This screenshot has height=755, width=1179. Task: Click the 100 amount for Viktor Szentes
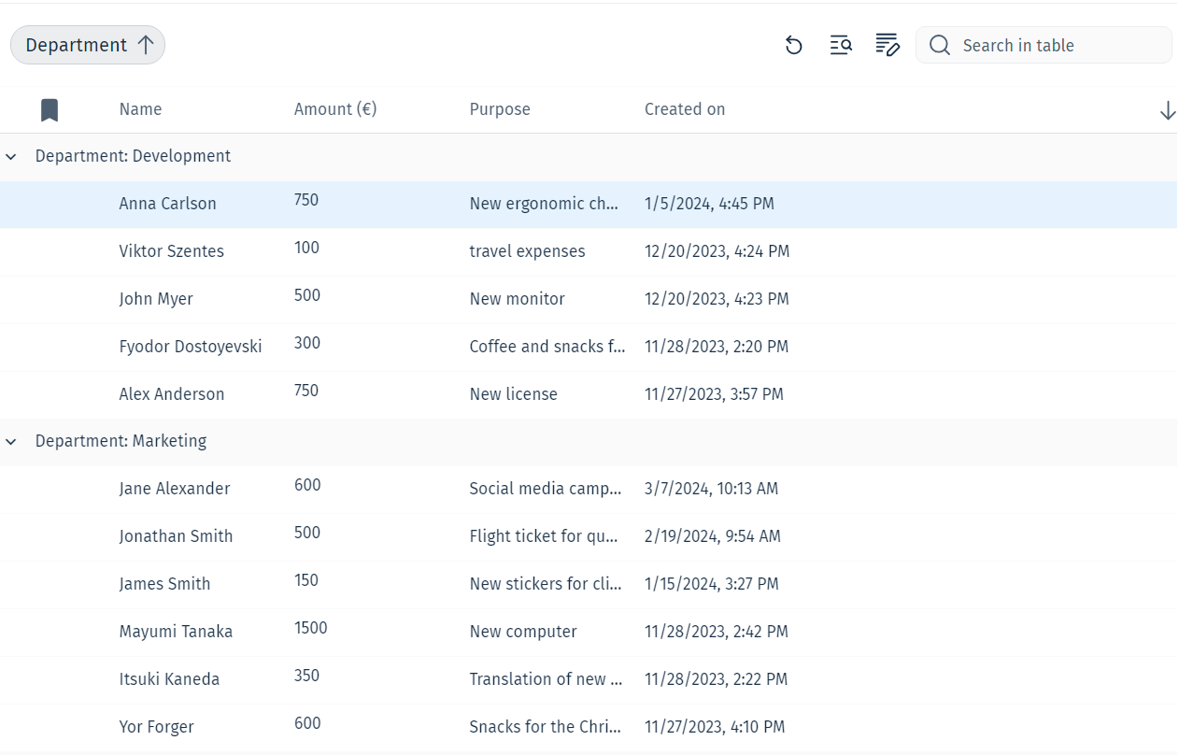(306, 248)
